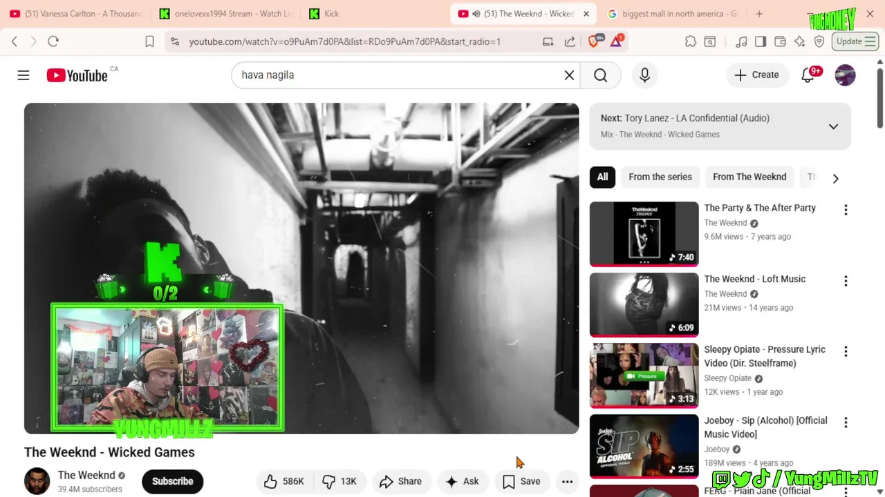Click the install app icon in address bar
Screen dimensions: 885x497
[x=548, y=41]
